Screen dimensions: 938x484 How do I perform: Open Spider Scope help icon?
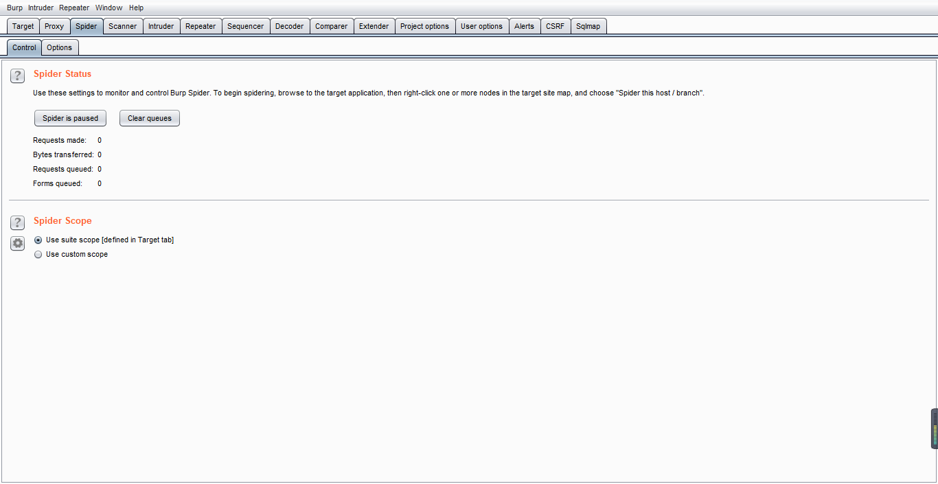(x=18, y=222)
